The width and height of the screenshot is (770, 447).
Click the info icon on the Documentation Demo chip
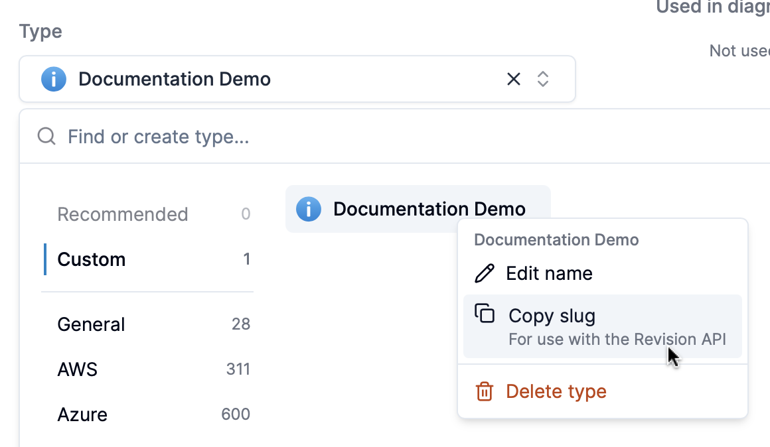309,209
